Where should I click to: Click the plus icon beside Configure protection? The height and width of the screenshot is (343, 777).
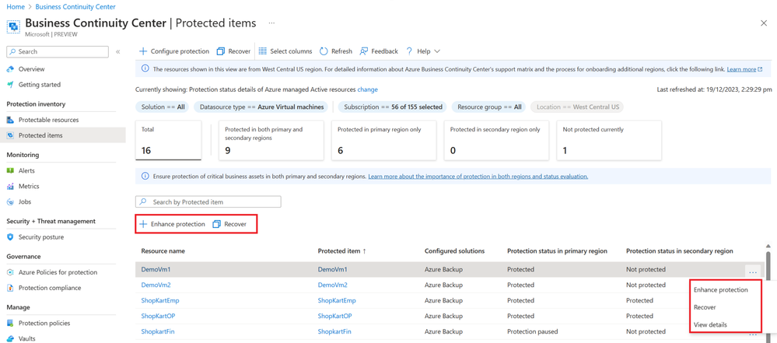[143, 51]
